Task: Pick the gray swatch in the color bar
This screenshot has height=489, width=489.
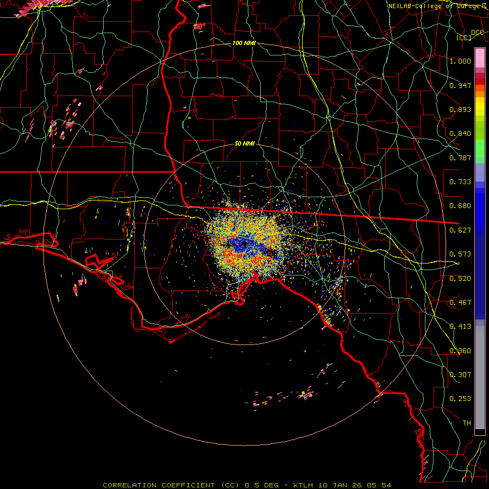Action: point(480,378)
